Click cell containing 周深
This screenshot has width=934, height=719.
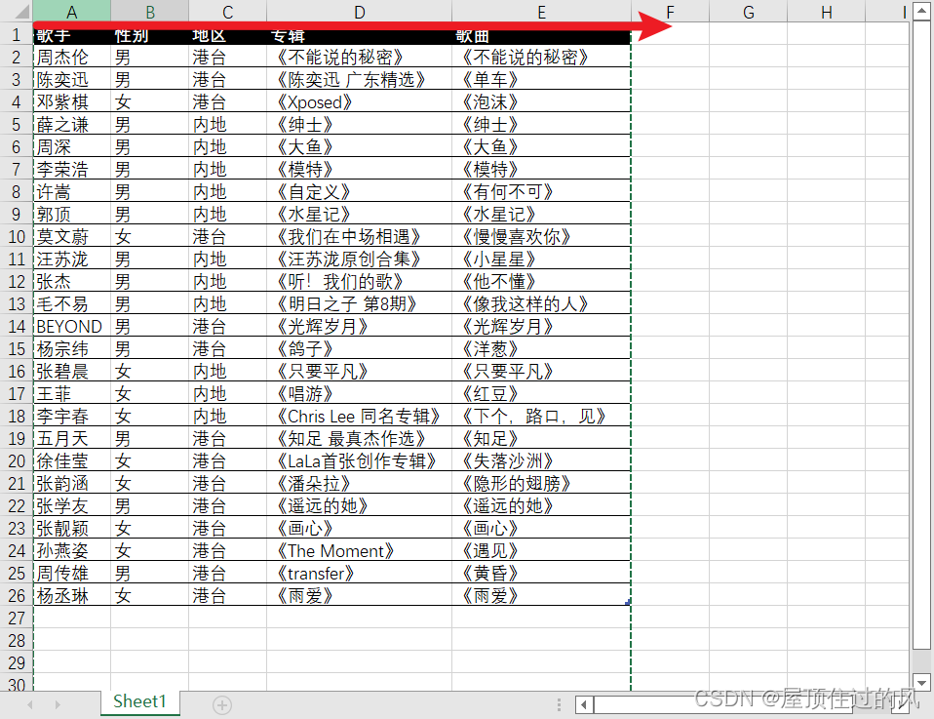(x=72, y=146)
